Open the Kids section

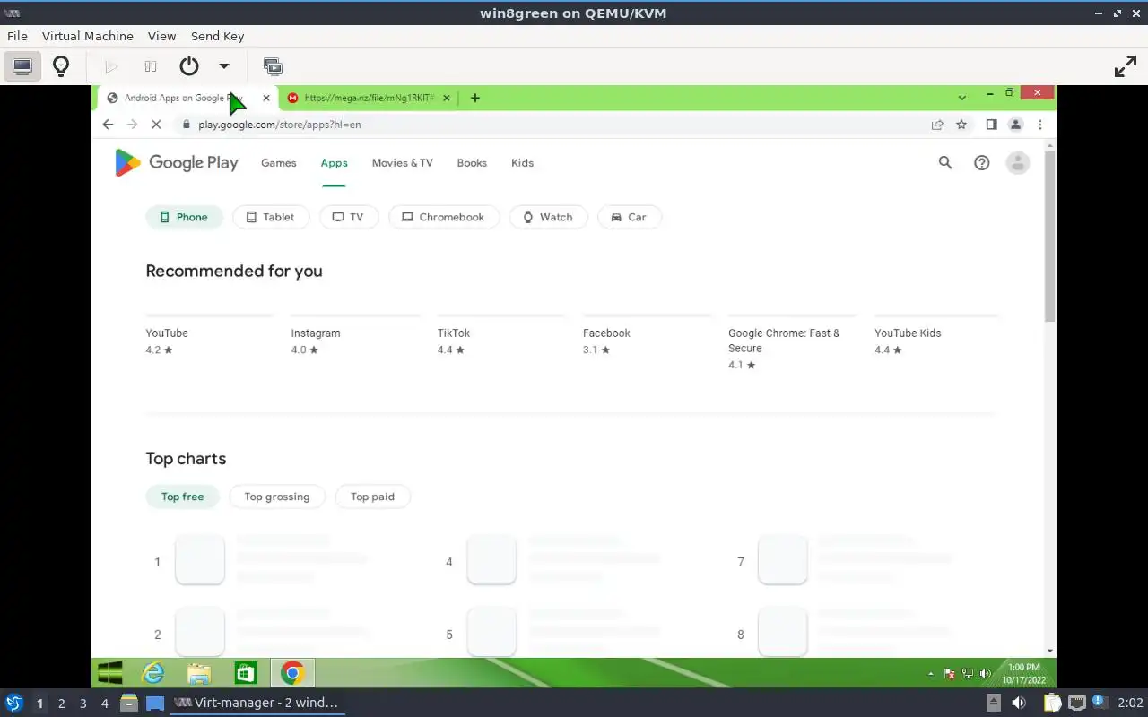pos(522,163)
